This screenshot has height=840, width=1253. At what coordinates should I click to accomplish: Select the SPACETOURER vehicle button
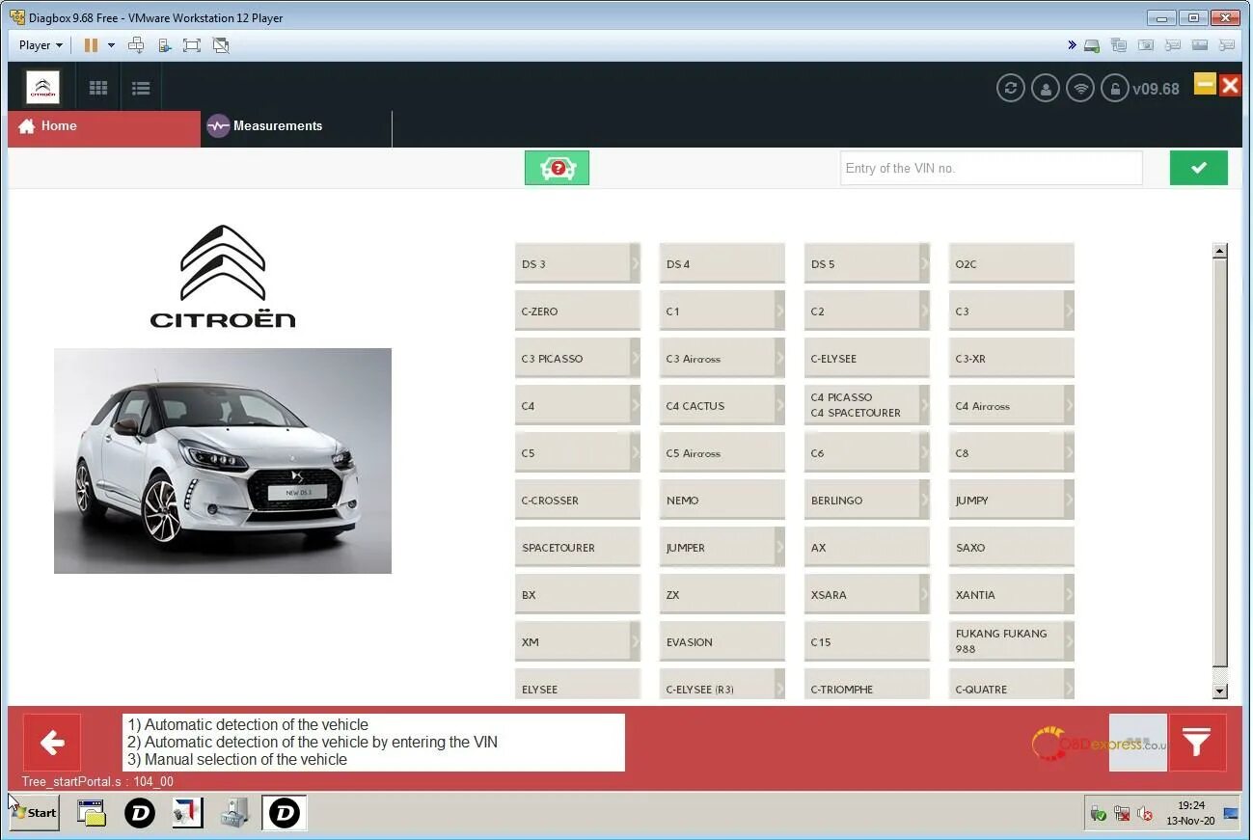(x=578, y=547)
